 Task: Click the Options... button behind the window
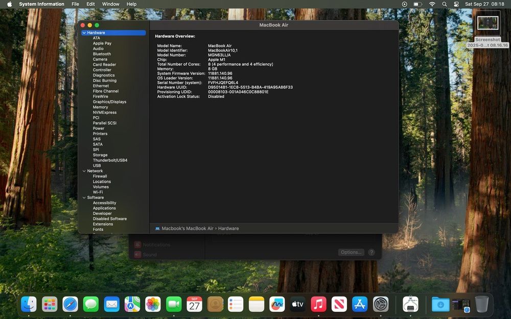pyautogui.click(x=351, y=252)
